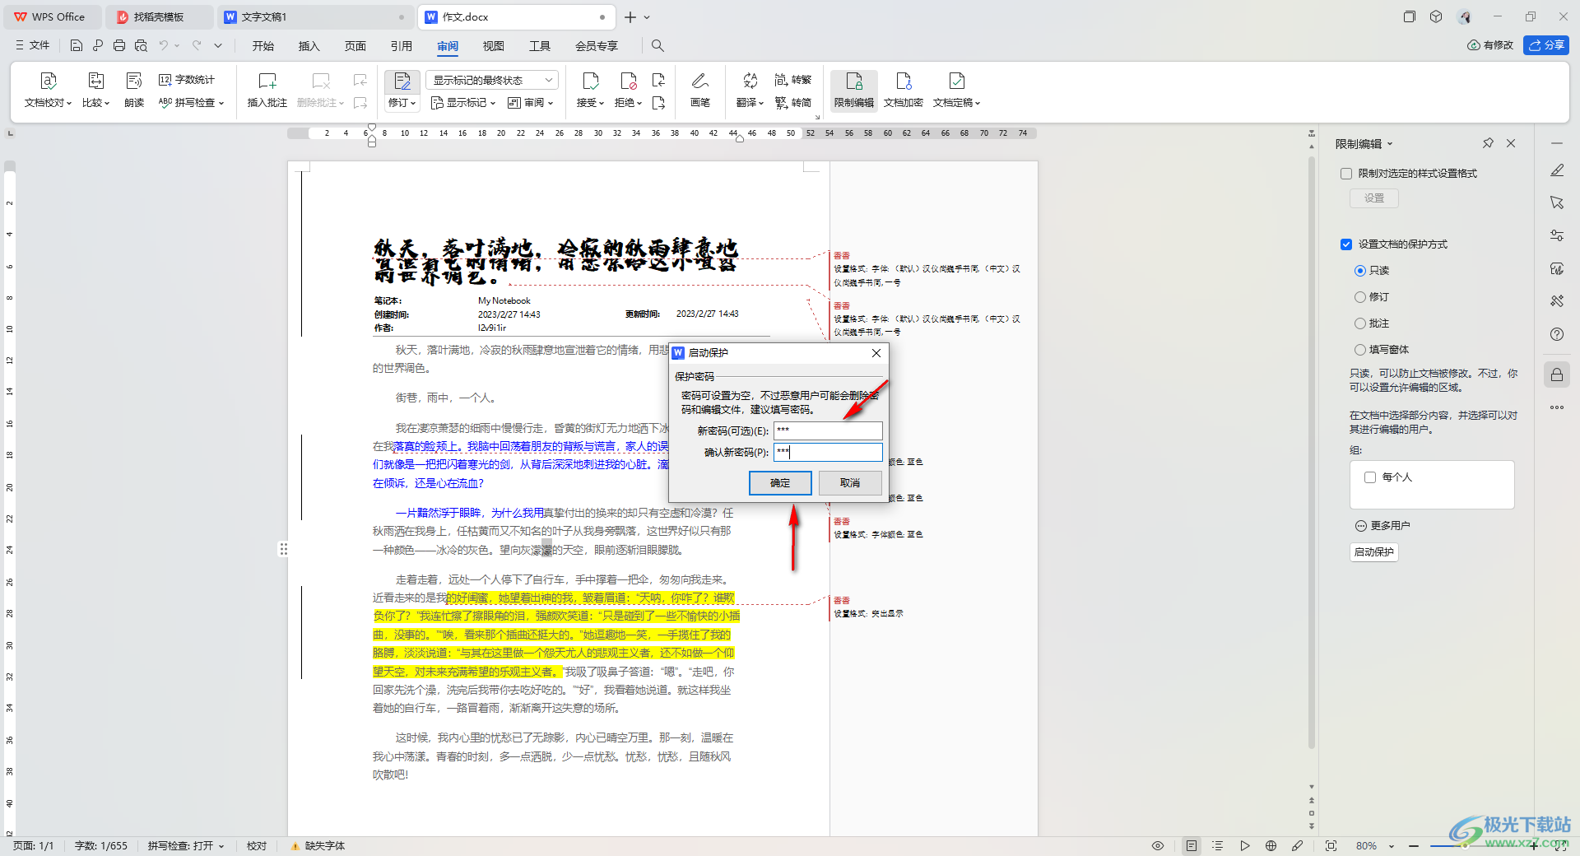The image size is (1580, 856).
Task: Click the 新密码(可选) input field
Action: pos(828,430)
